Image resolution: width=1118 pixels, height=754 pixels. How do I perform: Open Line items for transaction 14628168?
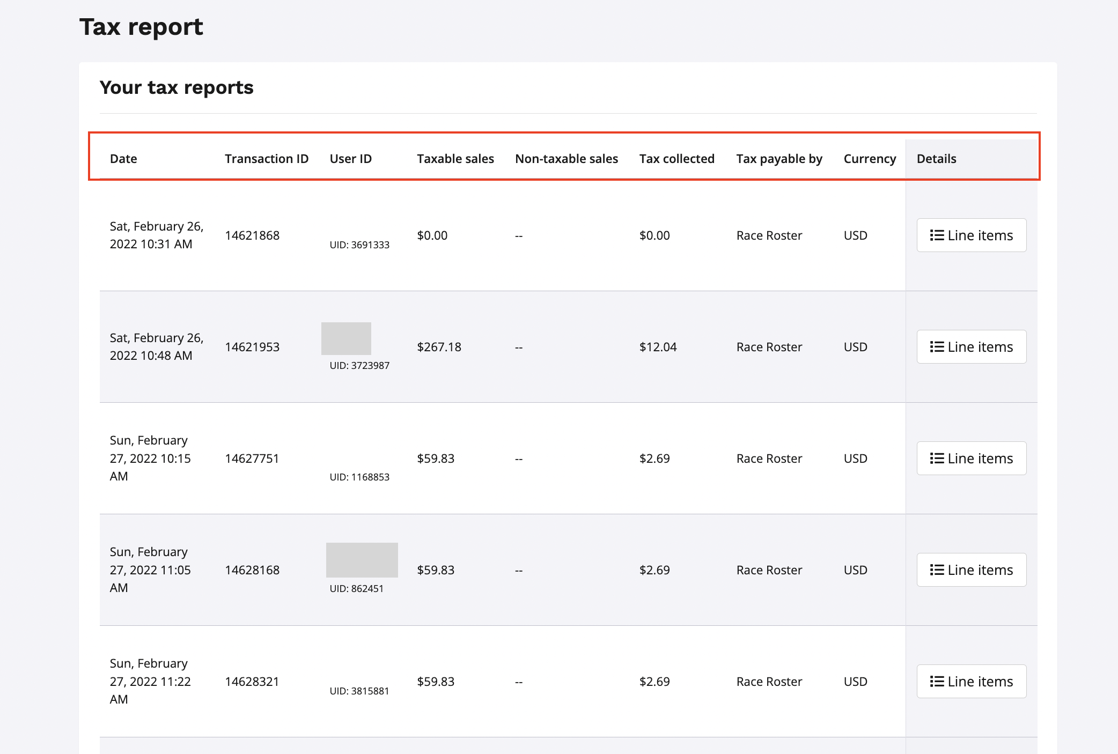pos(971,570)
